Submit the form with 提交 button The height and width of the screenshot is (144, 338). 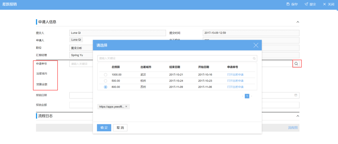click(310, 4)
